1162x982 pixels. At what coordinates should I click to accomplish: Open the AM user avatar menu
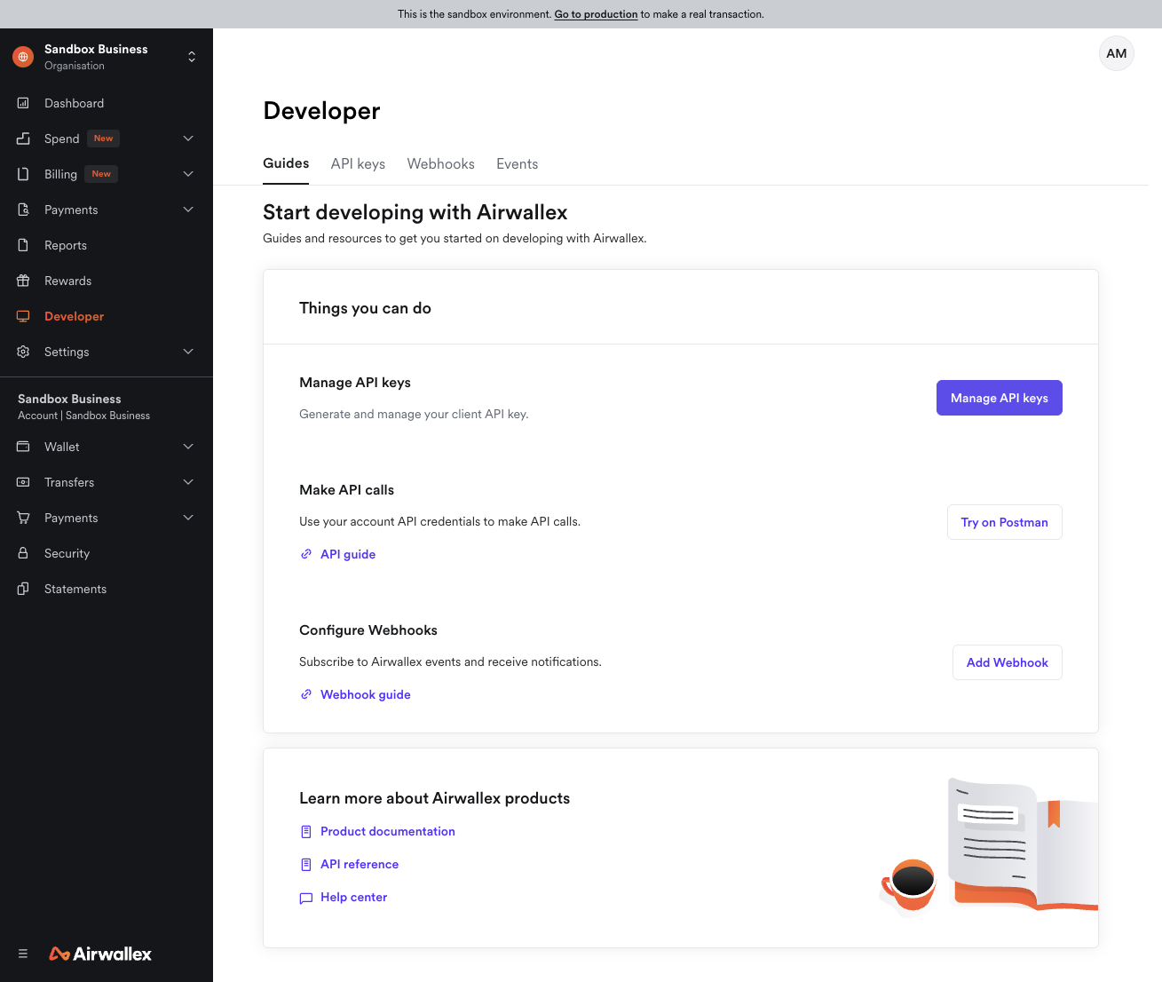(x=1117, y=53)
